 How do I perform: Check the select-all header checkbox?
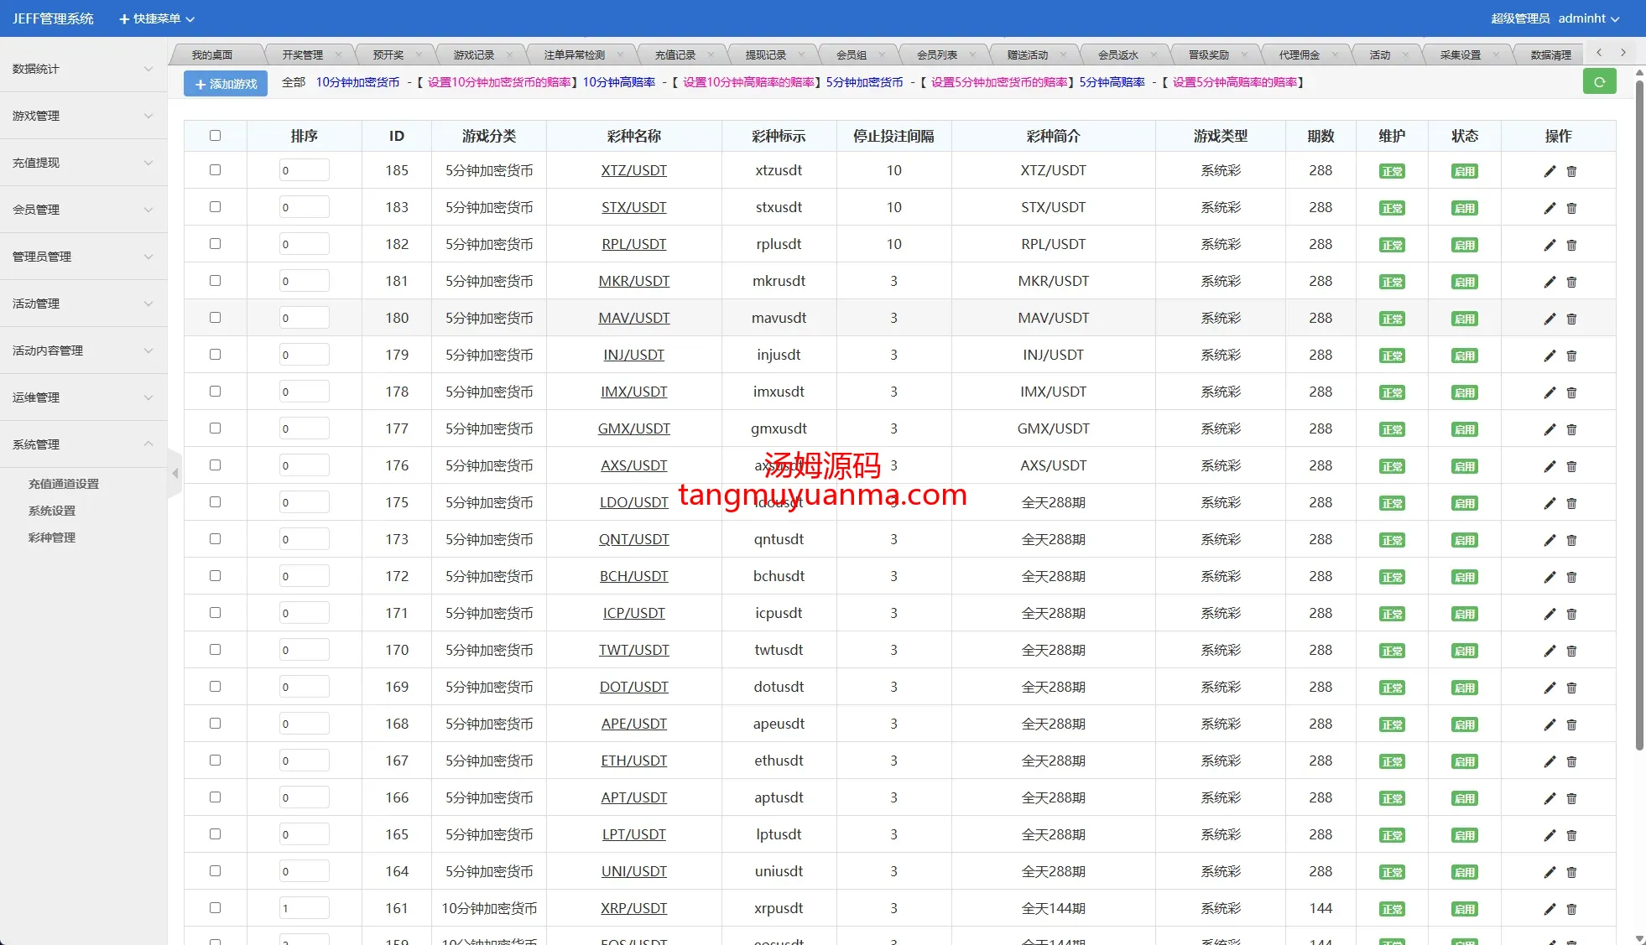(215, 136)
